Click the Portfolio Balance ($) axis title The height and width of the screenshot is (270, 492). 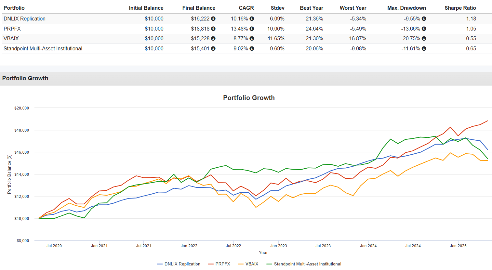tap(9, 174)
